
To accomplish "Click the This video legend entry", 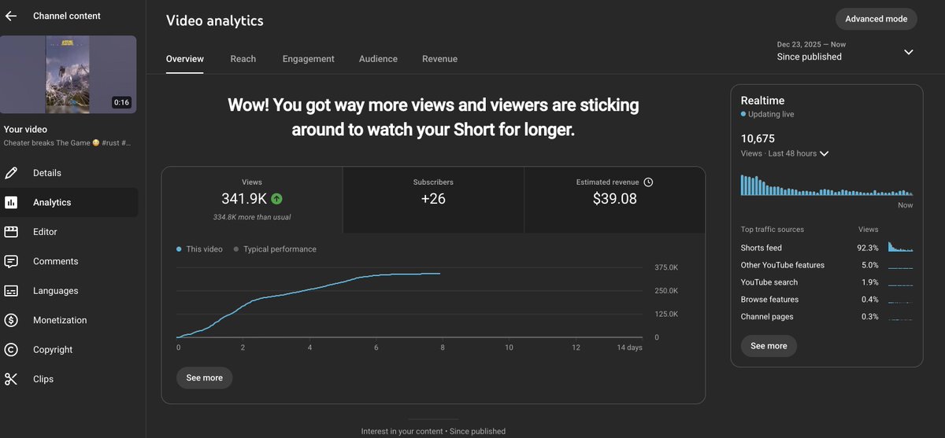I will 199,249.
